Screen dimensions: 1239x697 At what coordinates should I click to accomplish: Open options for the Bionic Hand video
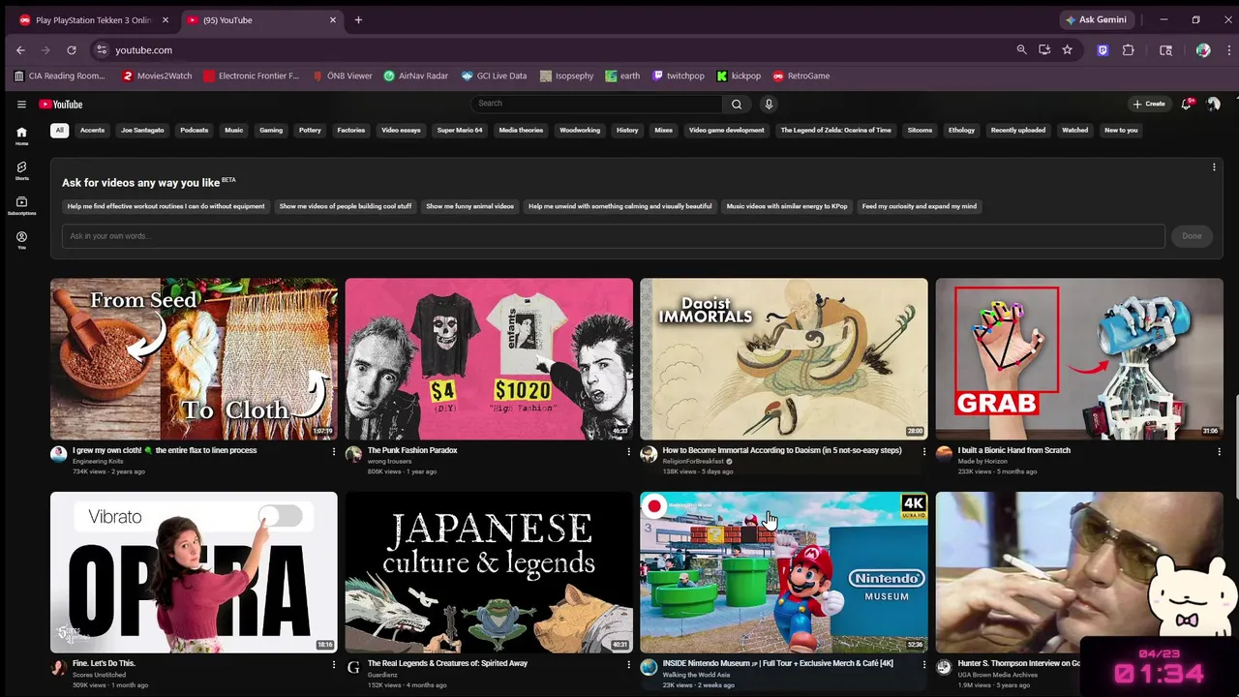(x=1219, y=451)
